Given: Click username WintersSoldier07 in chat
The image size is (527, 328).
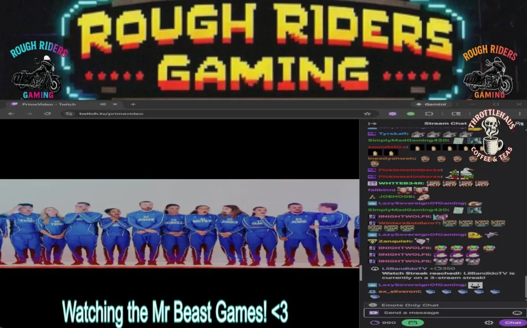Looking at the screenshot, I should pyautogui.click(x=408, y=223).
